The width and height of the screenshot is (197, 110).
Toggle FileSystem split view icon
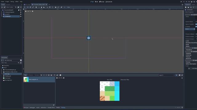(x=21, y=60)
